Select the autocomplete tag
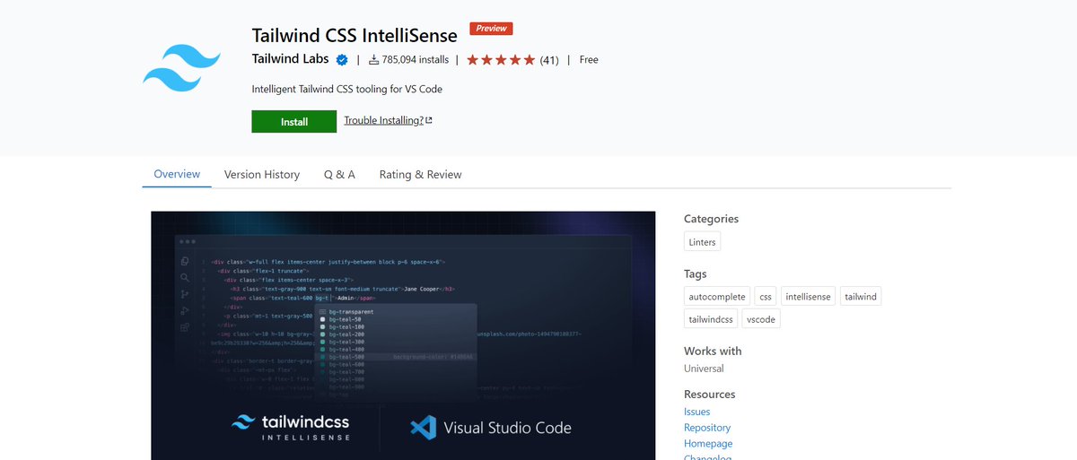 717,296
